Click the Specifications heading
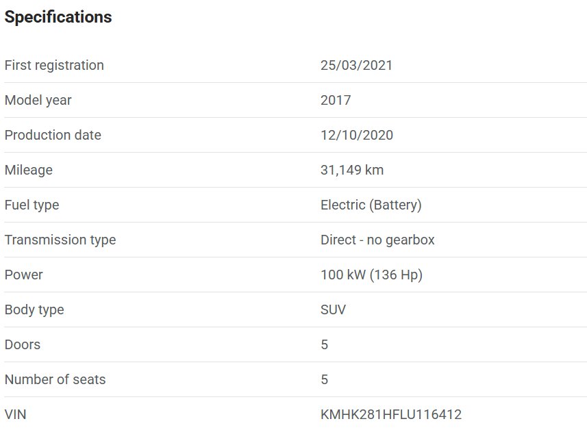 tap(58, 17)
